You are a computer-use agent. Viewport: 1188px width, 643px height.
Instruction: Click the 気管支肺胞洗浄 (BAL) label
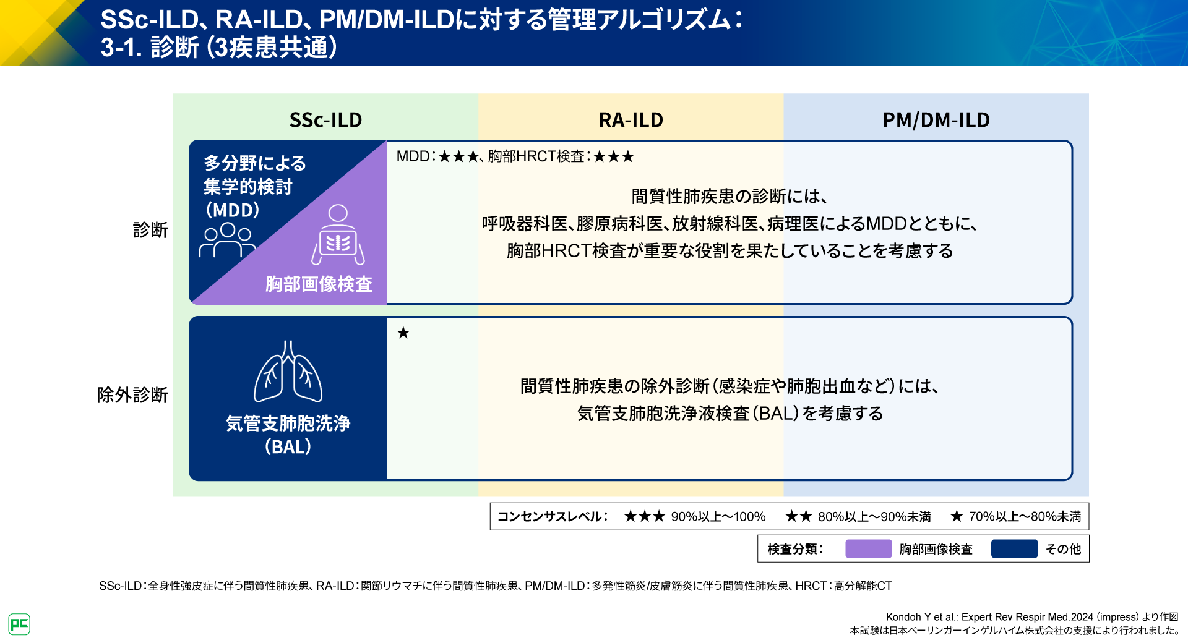288,435
